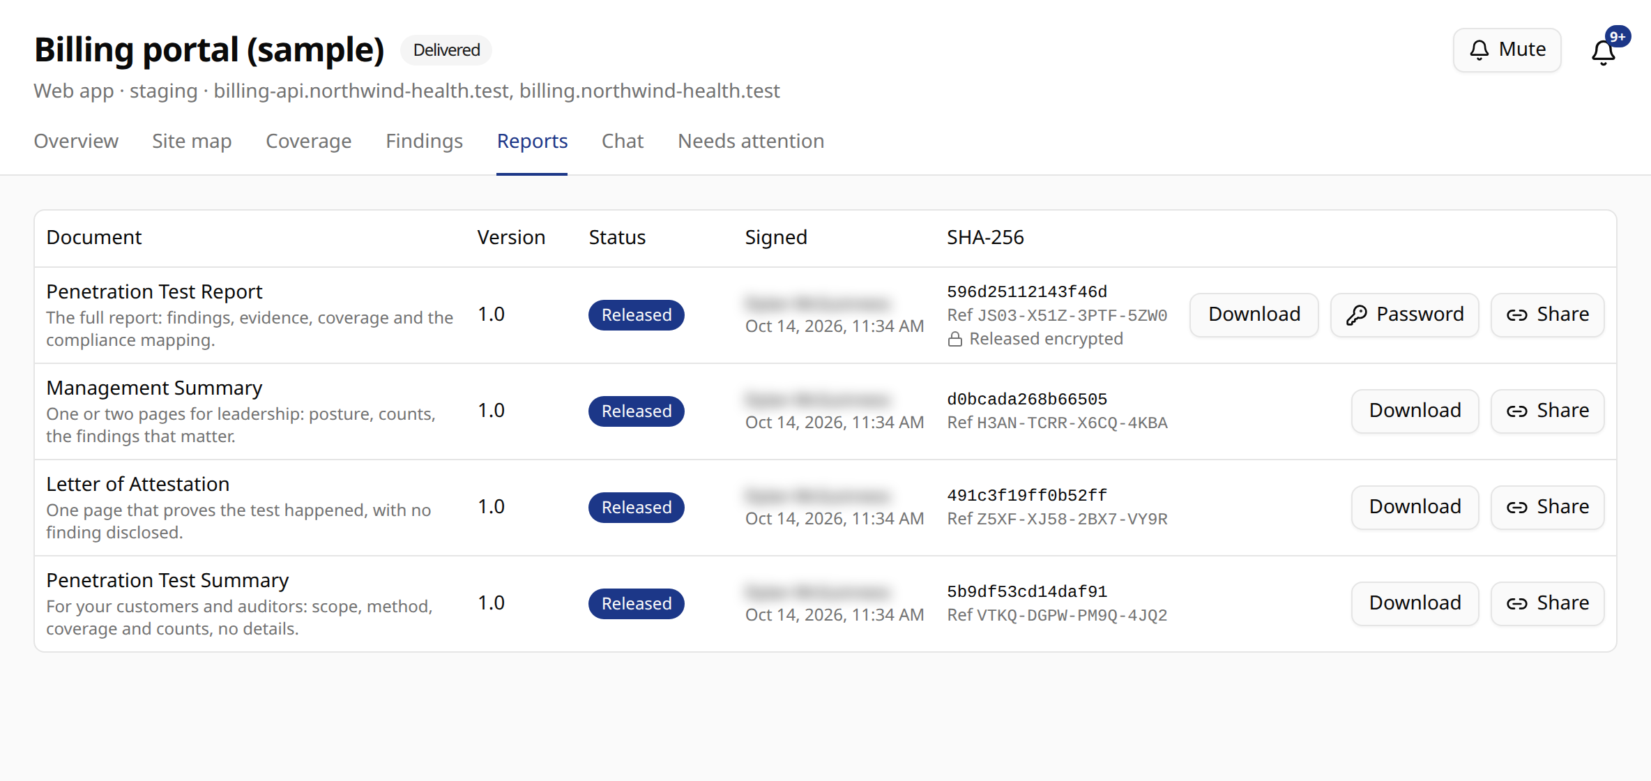Open the Chat tab
Image resolution: width=1651 pixels, height=781 pixels.
[x=623, y=141]
